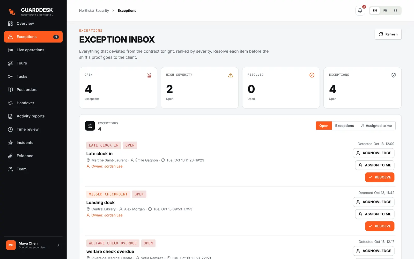The width and height of the screenshot is (414, 259).
Task: Click the Handover arrows icon
Action: click(x=10, y=103)
